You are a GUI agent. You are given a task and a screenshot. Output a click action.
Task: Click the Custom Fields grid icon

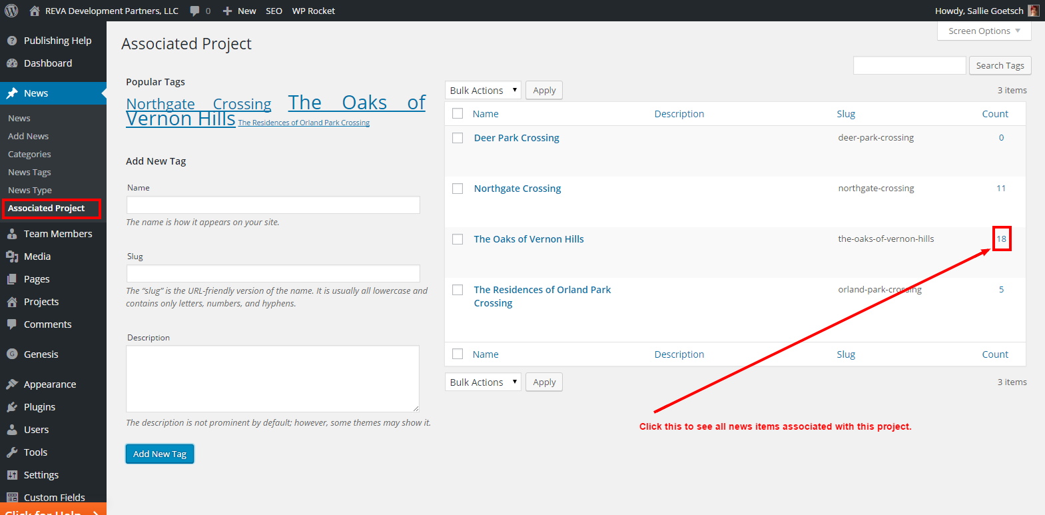tap(12, 498)
